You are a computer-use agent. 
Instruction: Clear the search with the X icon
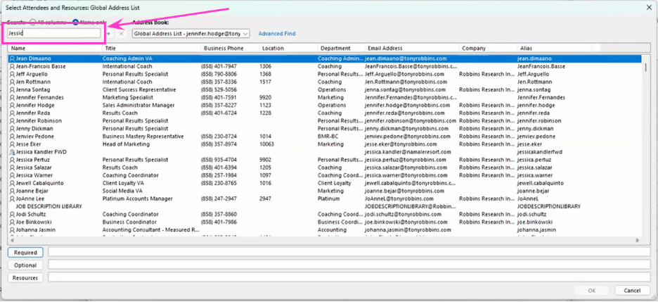pyautogui.click(x=120, y=34)
